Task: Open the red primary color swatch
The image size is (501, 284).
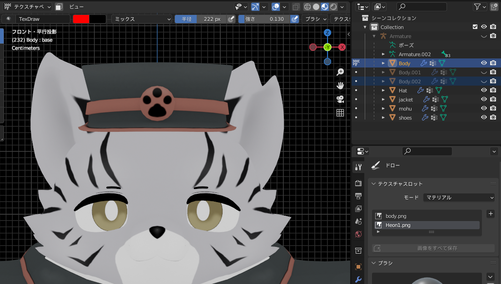Action: pyautogui.click(x=81, y=19)
